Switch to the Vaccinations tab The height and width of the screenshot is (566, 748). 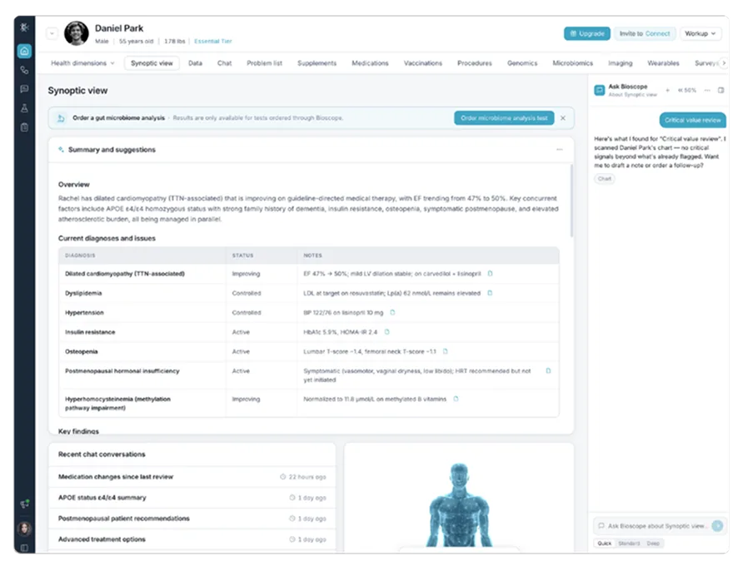[422, 63]
